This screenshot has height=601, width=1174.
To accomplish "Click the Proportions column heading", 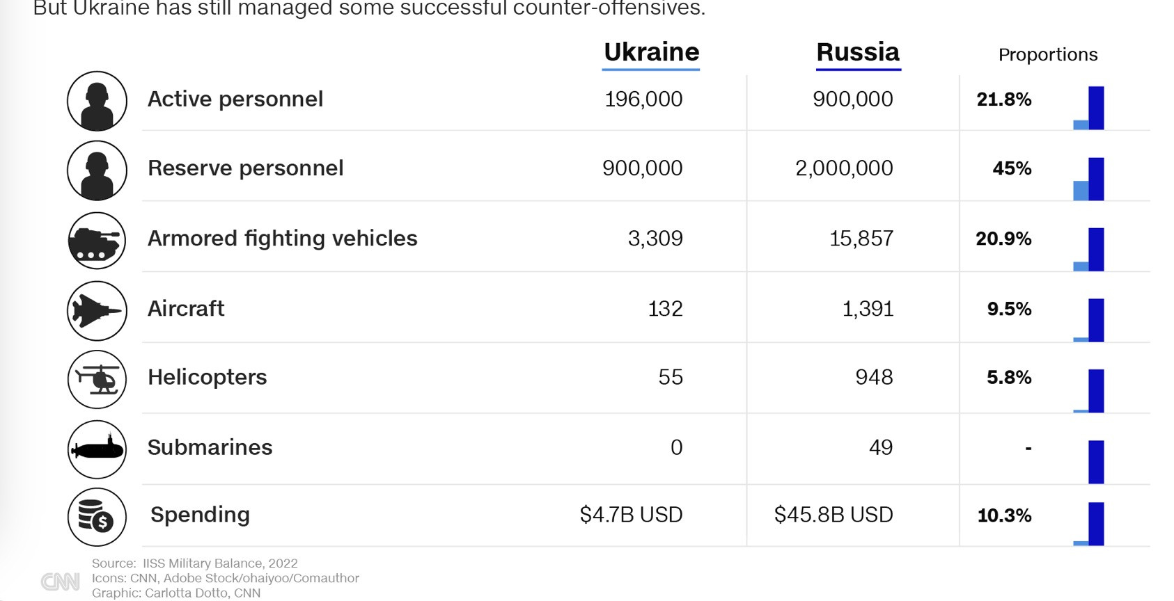I will click(1047, 55).
